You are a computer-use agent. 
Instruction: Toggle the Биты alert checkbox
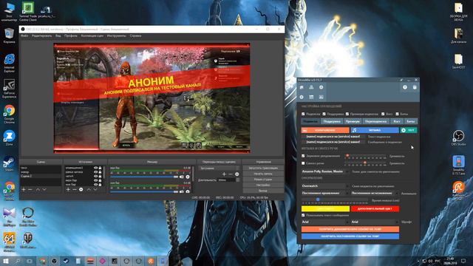click(x=398, y=114)
